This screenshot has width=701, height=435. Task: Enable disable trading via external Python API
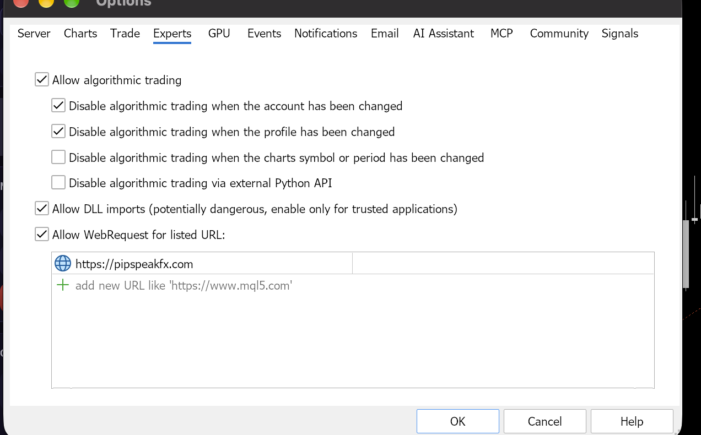(58, 183)
